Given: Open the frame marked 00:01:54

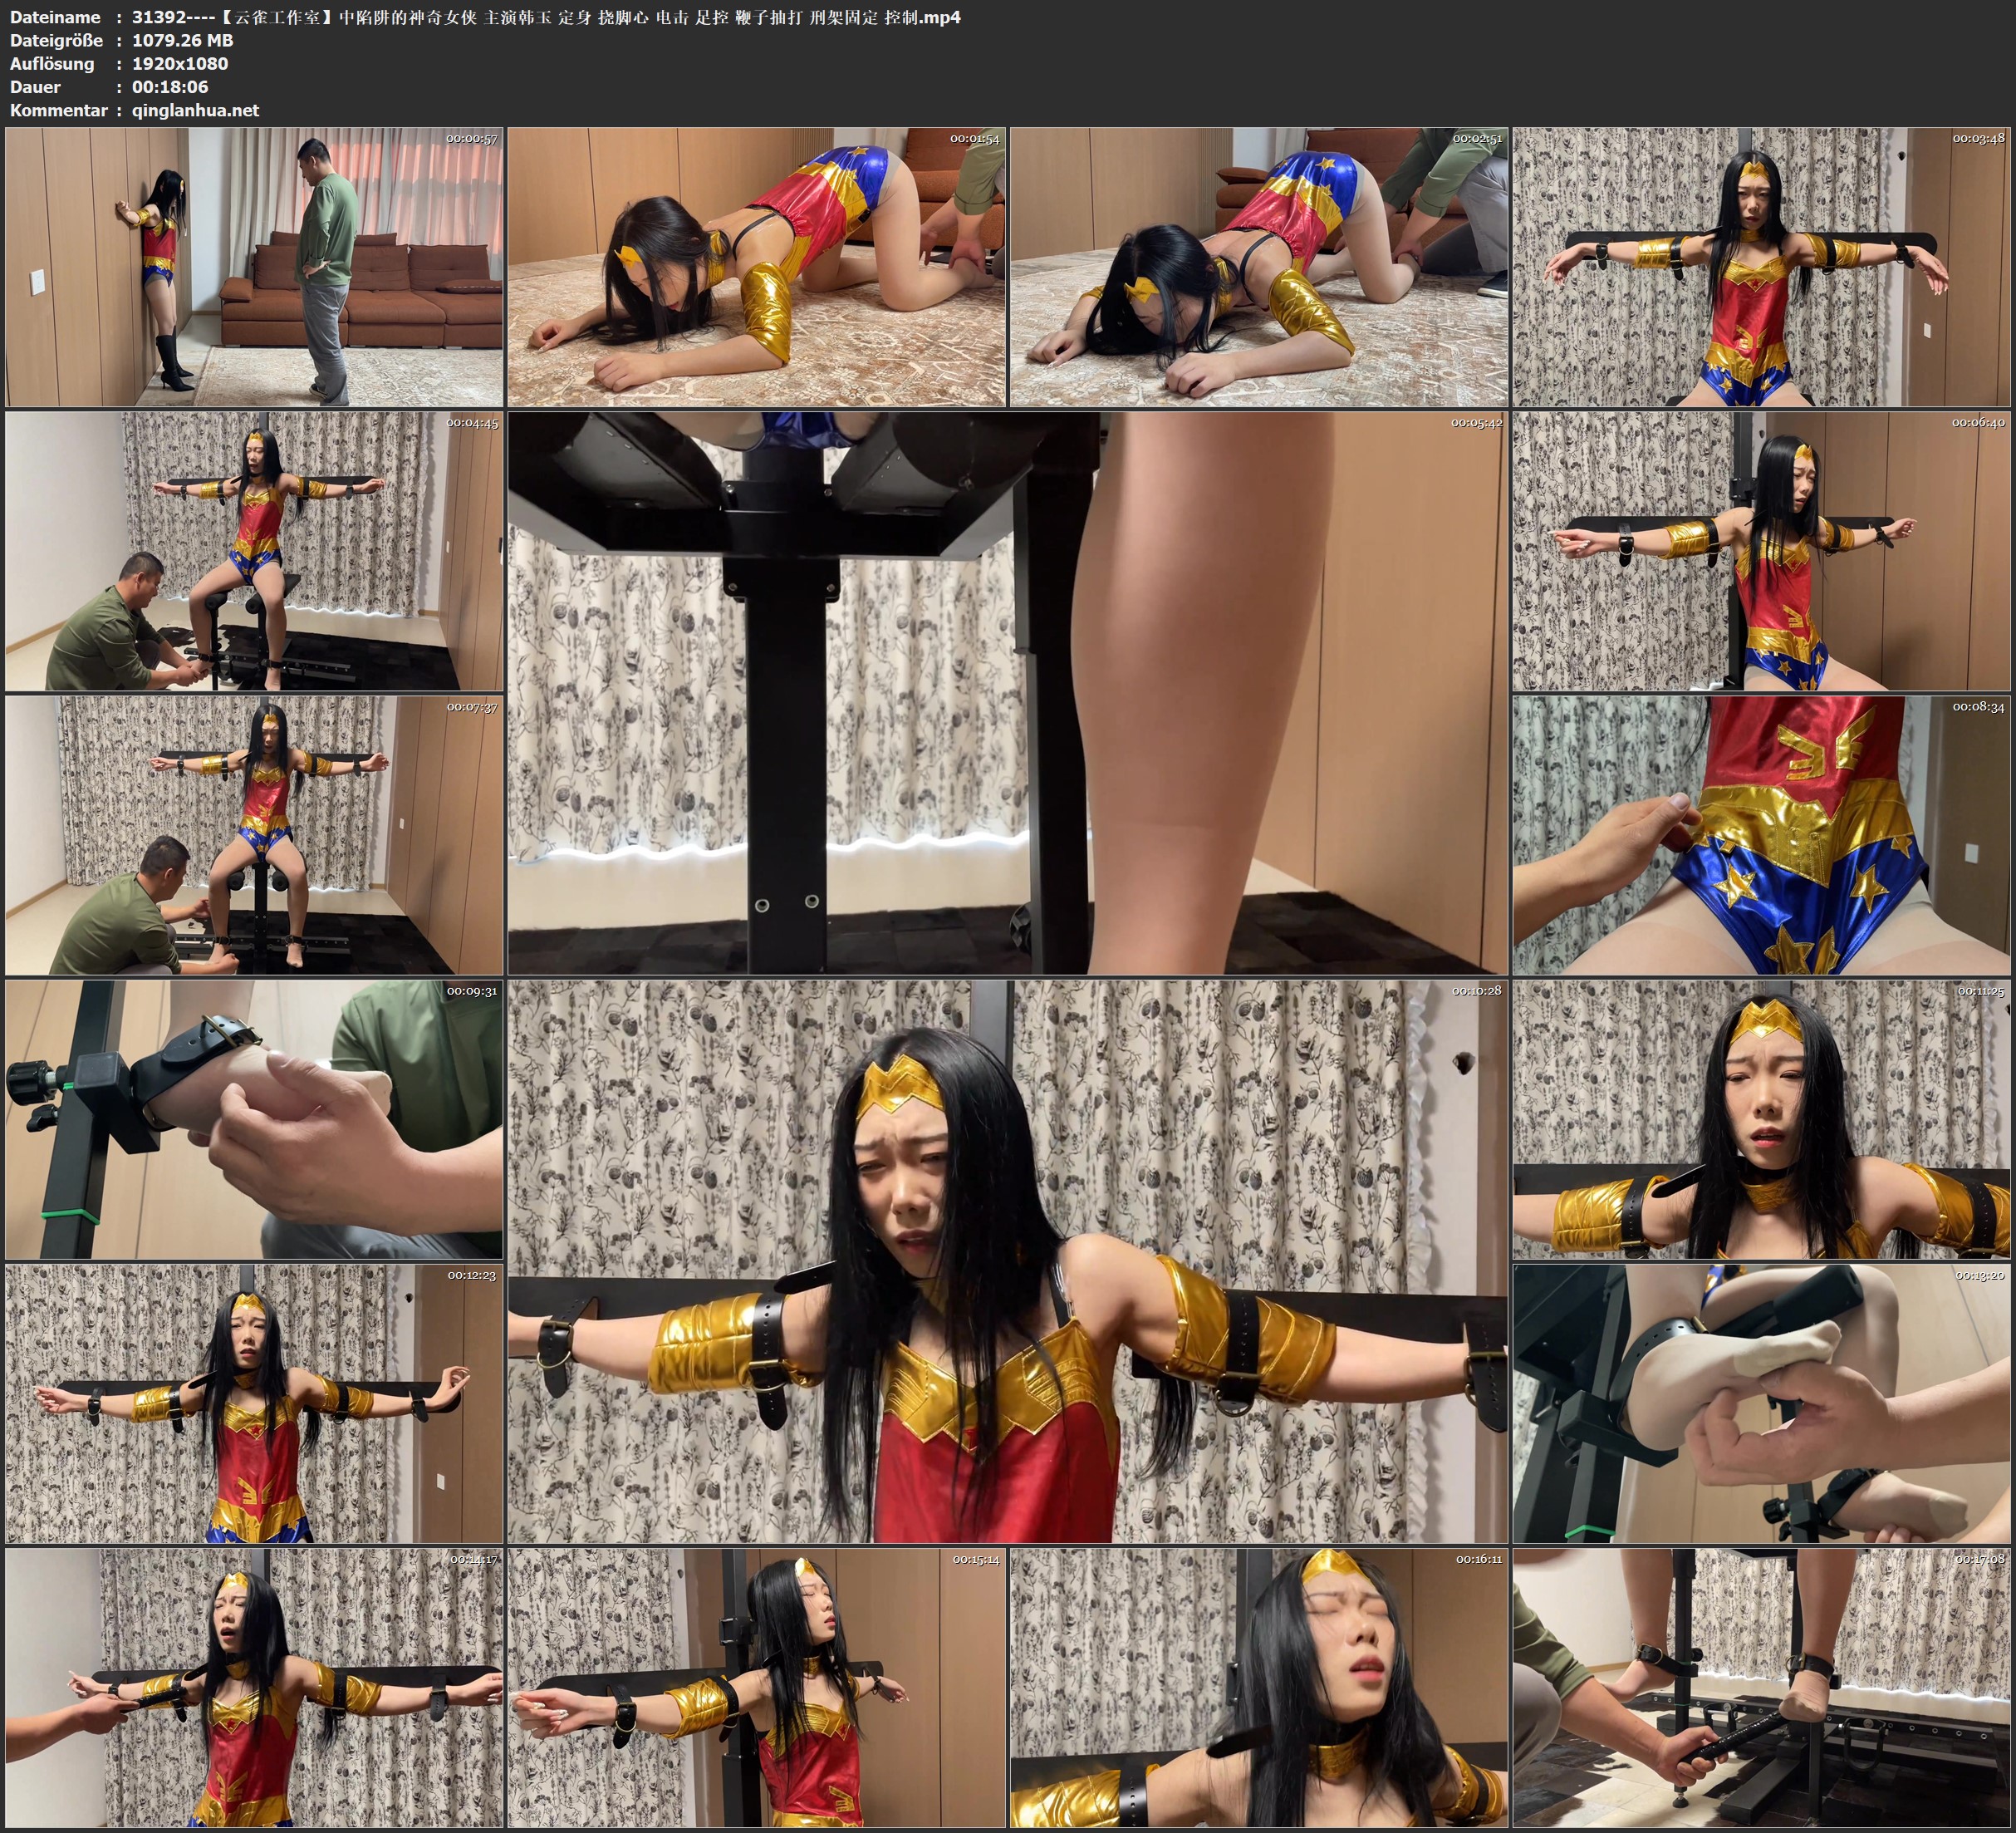Looking at the screenshot, I should 757,268.
